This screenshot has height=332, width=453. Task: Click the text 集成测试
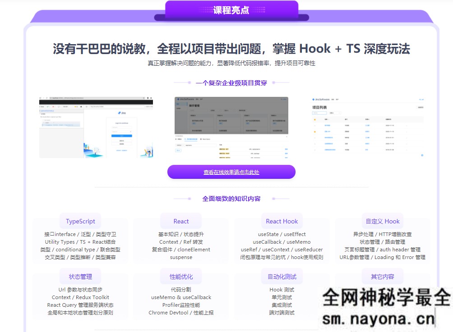coord(282,305)
